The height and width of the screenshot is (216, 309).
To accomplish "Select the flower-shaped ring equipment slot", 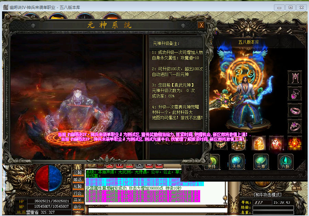I will coord(295,126).
